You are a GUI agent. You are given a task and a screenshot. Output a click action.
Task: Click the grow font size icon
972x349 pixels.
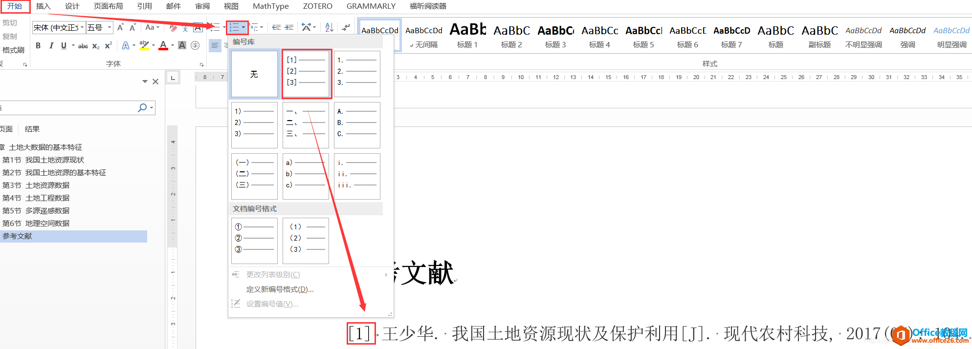pos(120,28)
